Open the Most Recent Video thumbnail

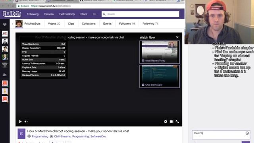(x=160, y=52)
